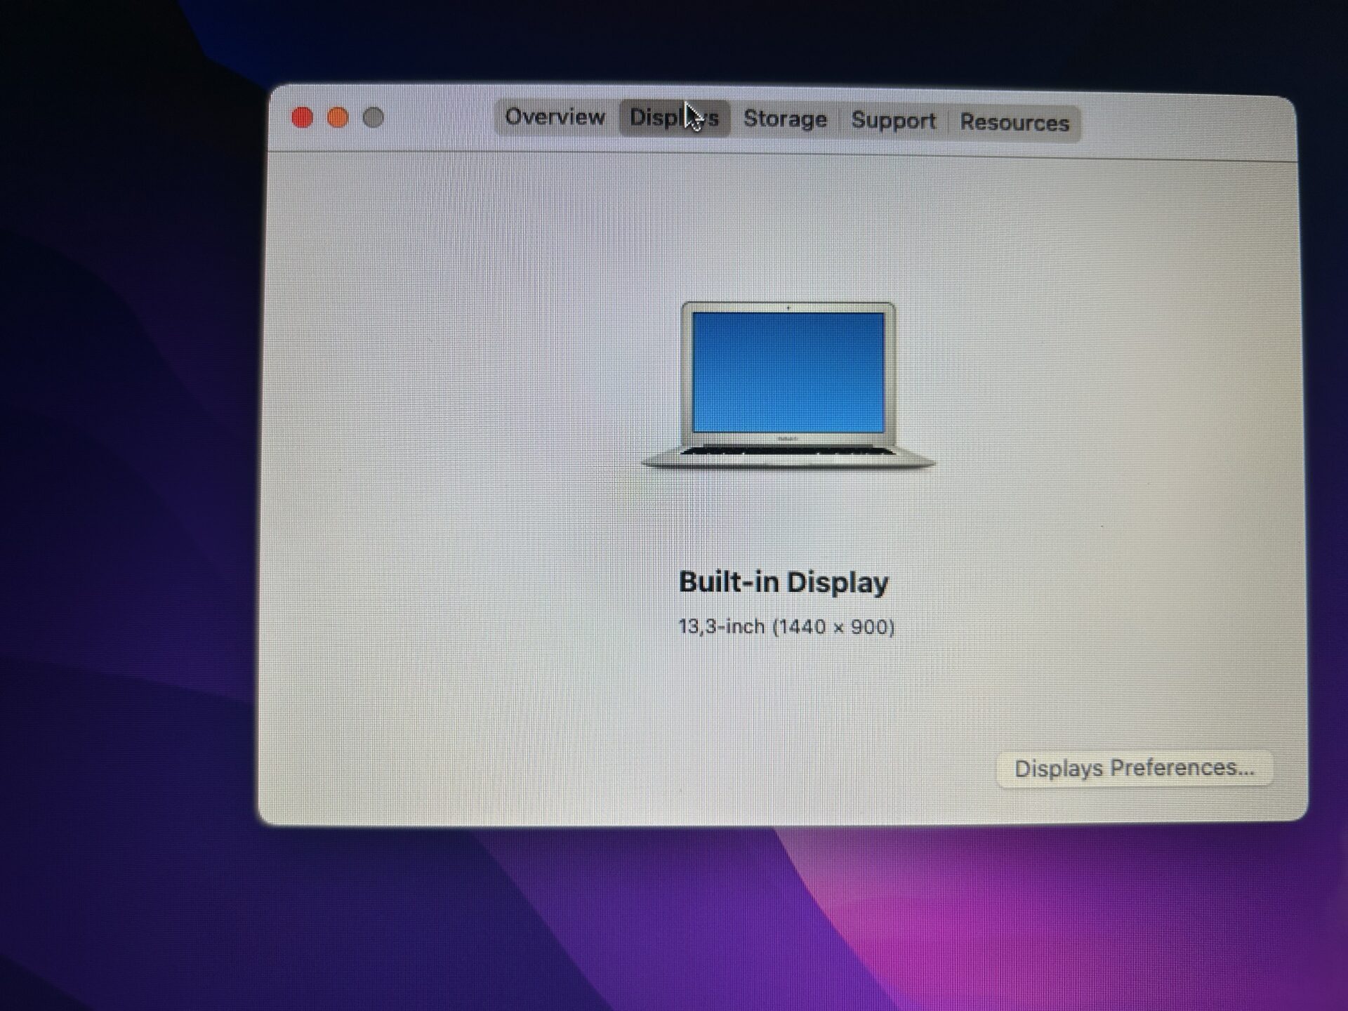
Task: Click the 13,3-inch (1440 × 900) text
Action: click(x=786, y=626)
